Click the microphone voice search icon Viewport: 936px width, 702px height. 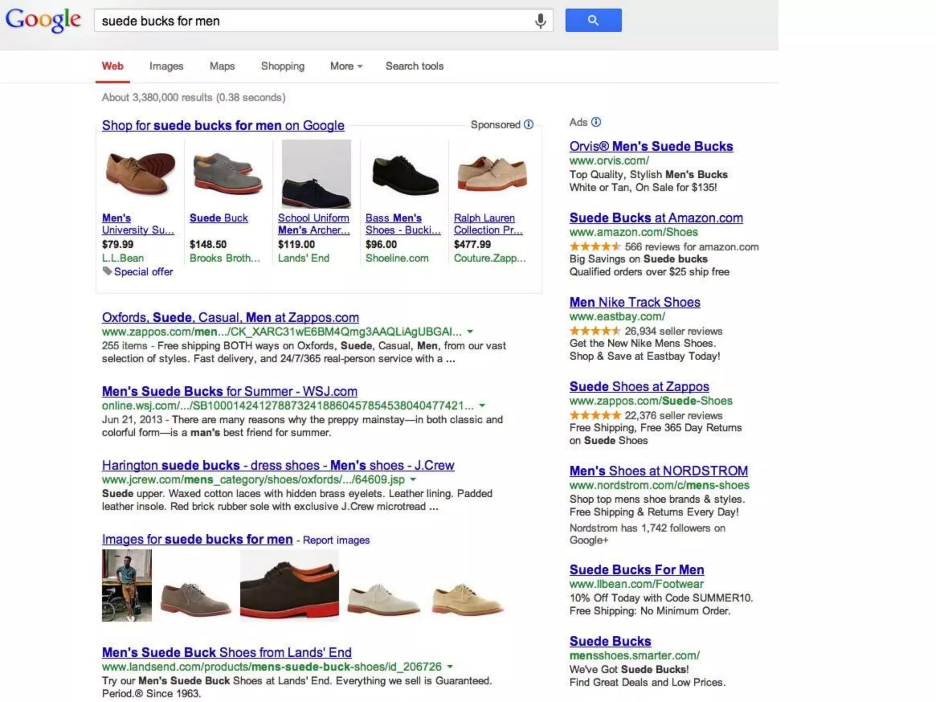(x=540, y=21)
